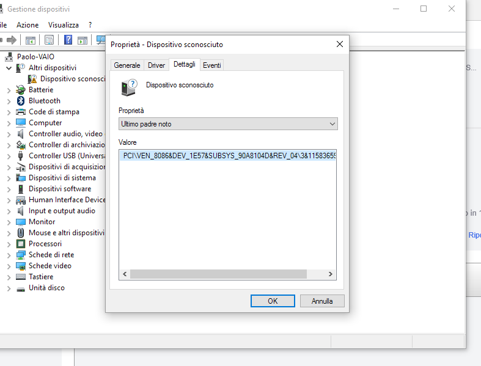
Task: Switch to the Driver tab
Action: coord(156,65)
